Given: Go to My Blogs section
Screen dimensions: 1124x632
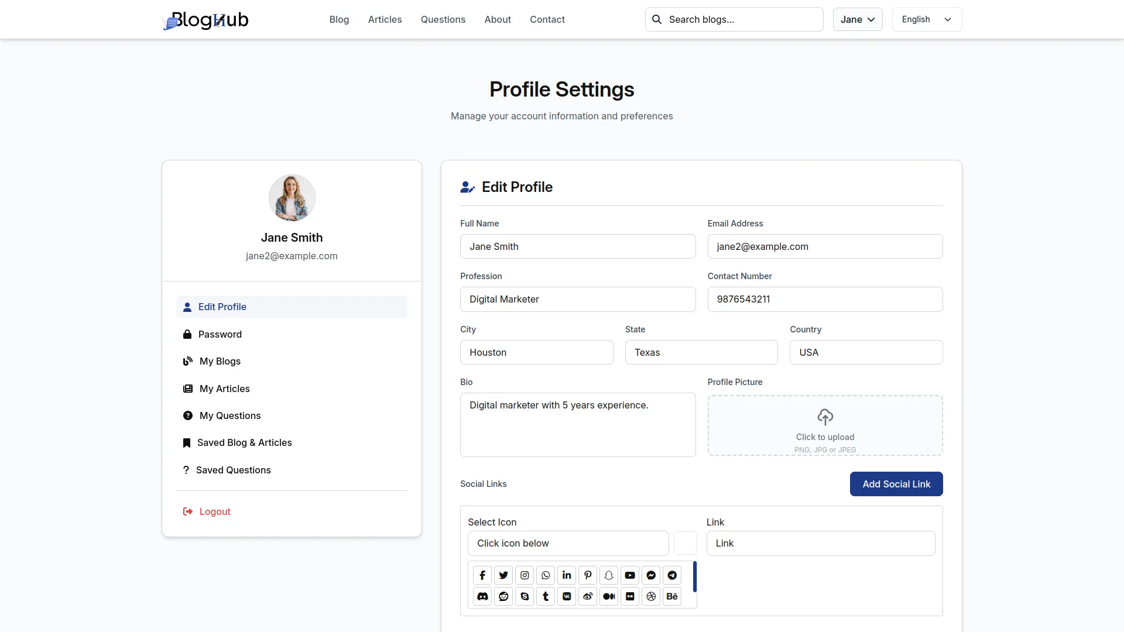Looking at the screenshot, I should click(x=220, y=361).
